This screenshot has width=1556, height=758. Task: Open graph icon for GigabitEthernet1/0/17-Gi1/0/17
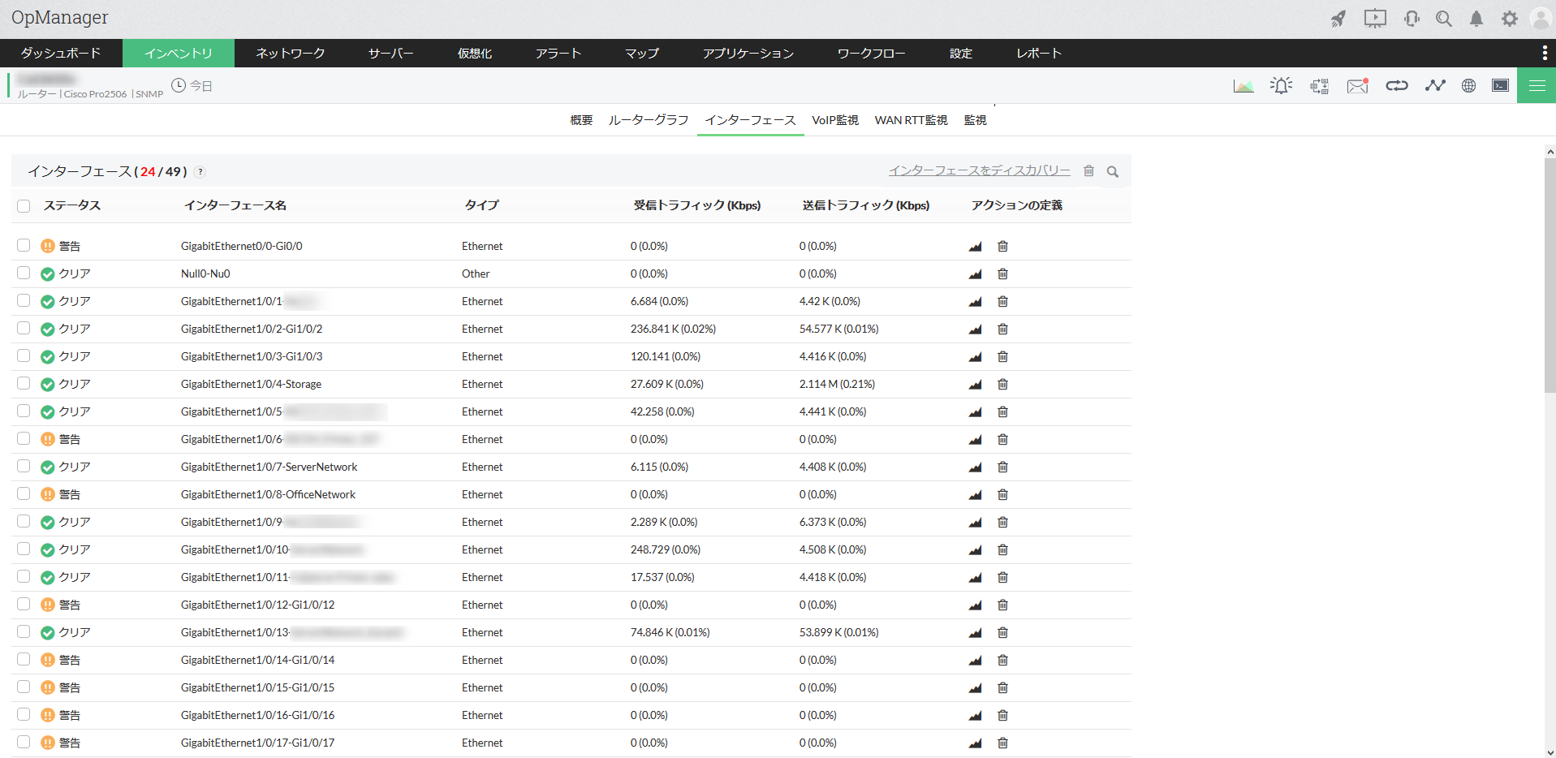(975, 743)
